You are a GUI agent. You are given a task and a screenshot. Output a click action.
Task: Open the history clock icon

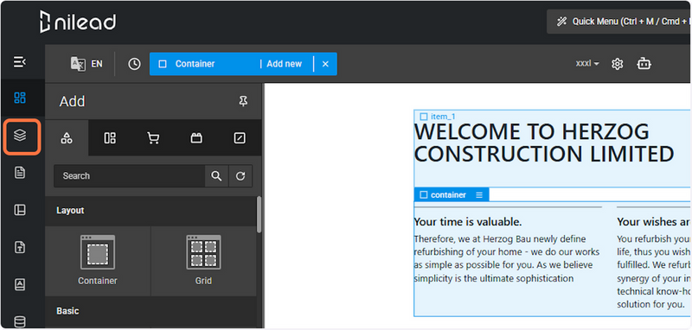tap(134, 64)
